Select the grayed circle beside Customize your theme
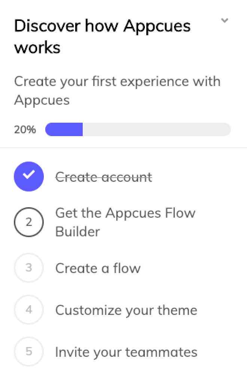247x368 pixels. 29,310
